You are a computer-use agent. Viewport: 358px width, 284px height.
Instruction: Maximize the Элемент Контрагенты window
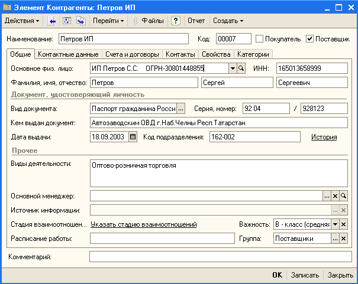(x=338, y=8)
